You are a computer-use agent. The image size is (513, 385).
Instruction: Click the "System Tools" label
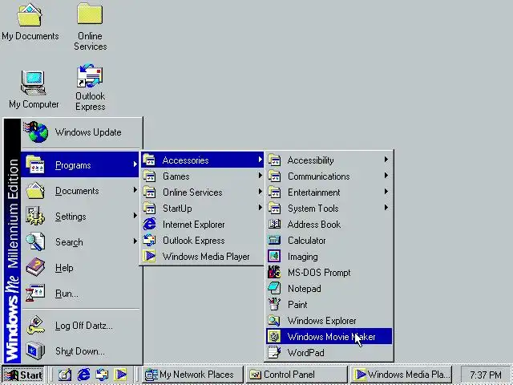[313, 209]
